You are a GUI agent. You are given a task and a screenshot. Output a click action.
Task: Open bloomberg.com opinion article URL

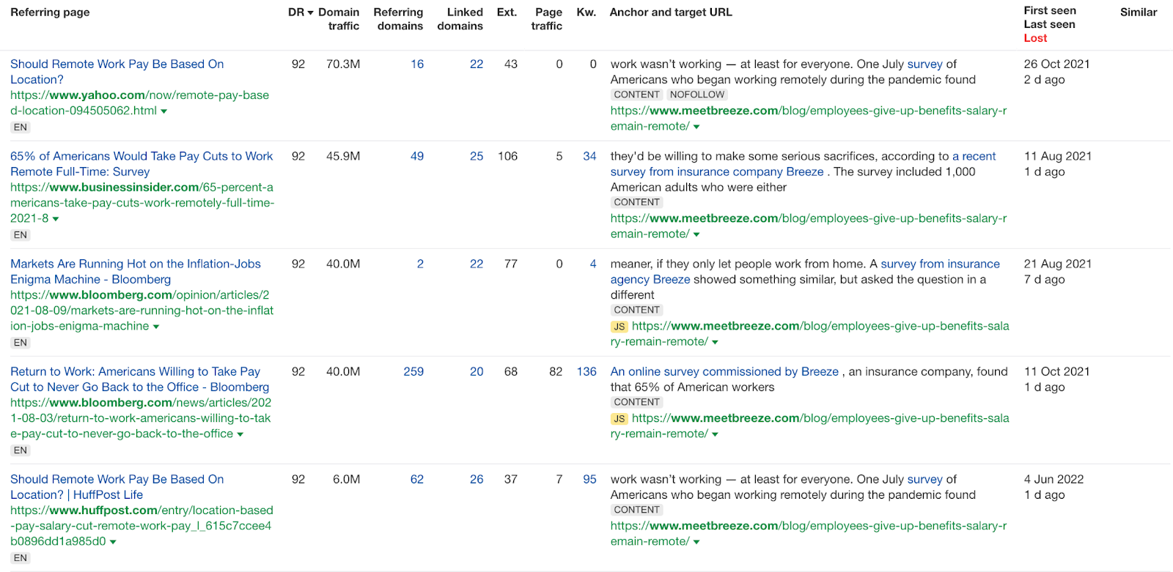(141, 311)
